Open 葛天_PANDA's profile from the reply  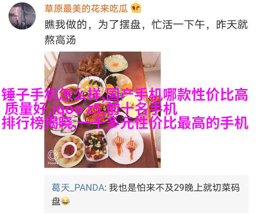click(x=78, y=187)
